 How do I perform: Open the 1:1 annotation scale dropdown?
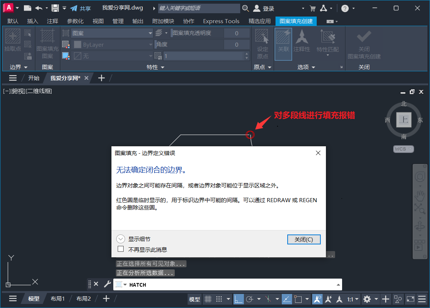352,299
